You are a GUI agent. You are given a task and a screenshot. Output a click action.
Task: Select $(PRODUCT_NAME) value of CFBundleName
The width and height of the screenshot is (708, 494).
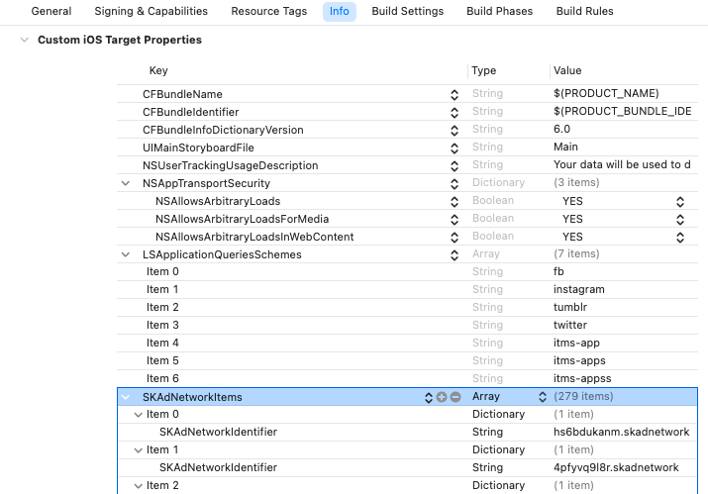[x=606, y=93]
